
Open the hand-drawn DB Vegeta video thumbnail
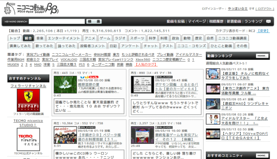point(65,135)
